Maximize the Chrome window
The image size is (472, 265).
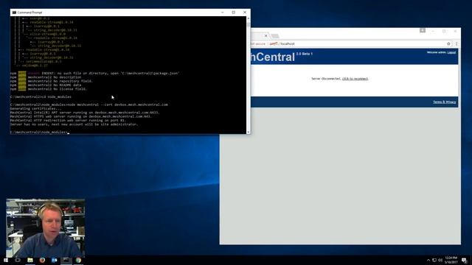click(444, 31)
